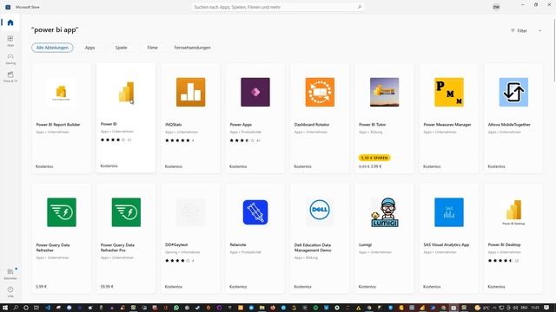The height and width of the screenshot is (312, 556).
Task: Click the SAS Visual Analytics App title
Action: tap(446, 244)
